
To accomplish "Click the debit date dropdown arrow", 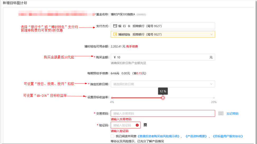I will 211,84.
